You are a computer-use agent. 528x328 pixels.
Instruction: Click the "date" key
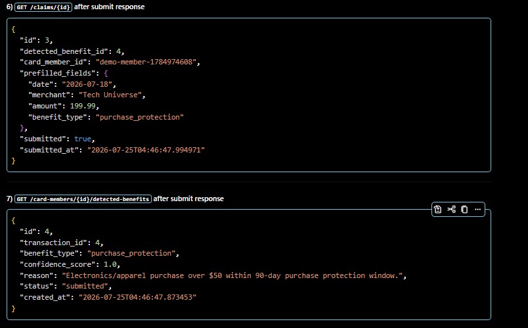click(41, 84)
